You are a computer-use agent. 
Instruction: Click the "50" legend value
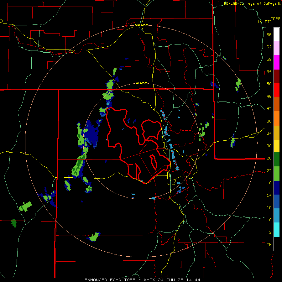click(x=269, y=84)
